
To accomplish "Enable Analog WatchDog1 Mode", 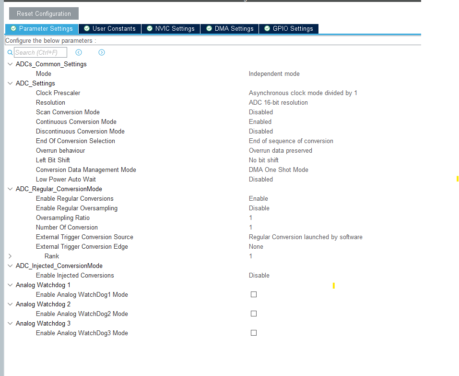I will (x=253, y=294).
